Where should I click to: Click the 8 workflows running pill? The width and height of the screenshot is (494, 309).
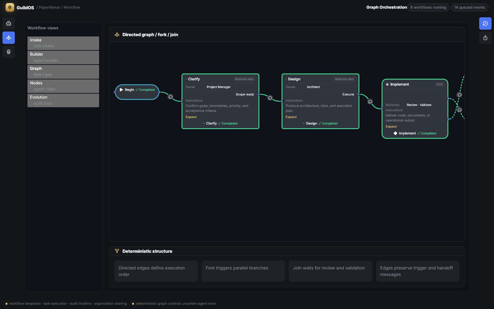click(428, 7)
